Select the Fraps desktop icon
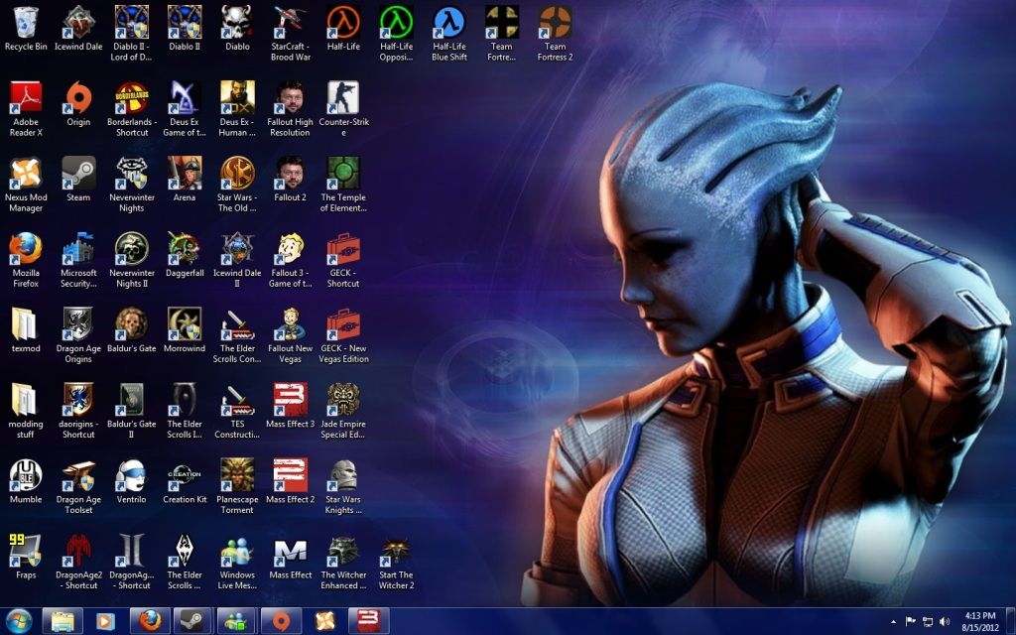 pyautogui.click(x=26, y=551)
